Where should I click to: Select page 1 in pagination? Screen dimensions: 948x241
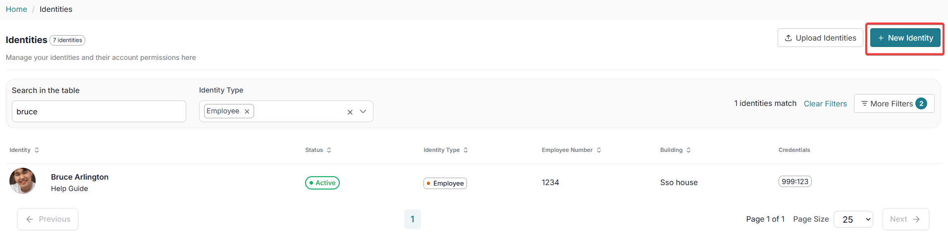(x=412, y=219)
